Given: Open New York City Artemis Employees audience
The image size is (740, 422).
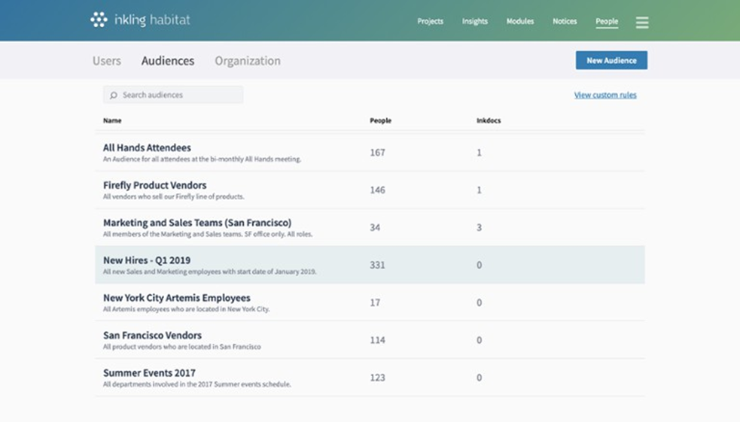Looking at the screenshot, I should pos(177,298).
